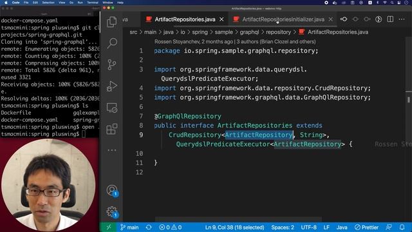The width and height of the screenshot is (412, 232).
Task: Go to next change in editor
Action: click(x=367, y=19)
